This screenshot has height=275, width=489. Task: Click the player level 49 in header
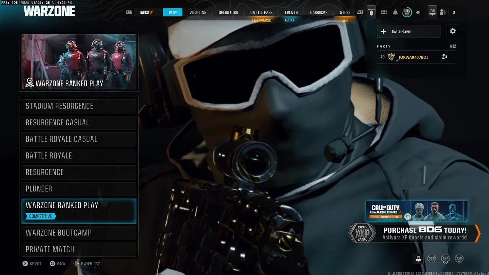click(x=418, y=13)
